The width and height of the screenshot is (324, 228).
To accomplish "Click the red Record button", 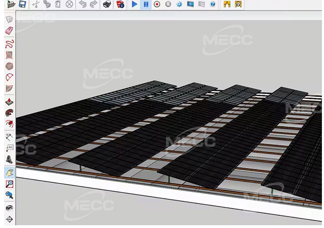I will (x=157, y=4).
